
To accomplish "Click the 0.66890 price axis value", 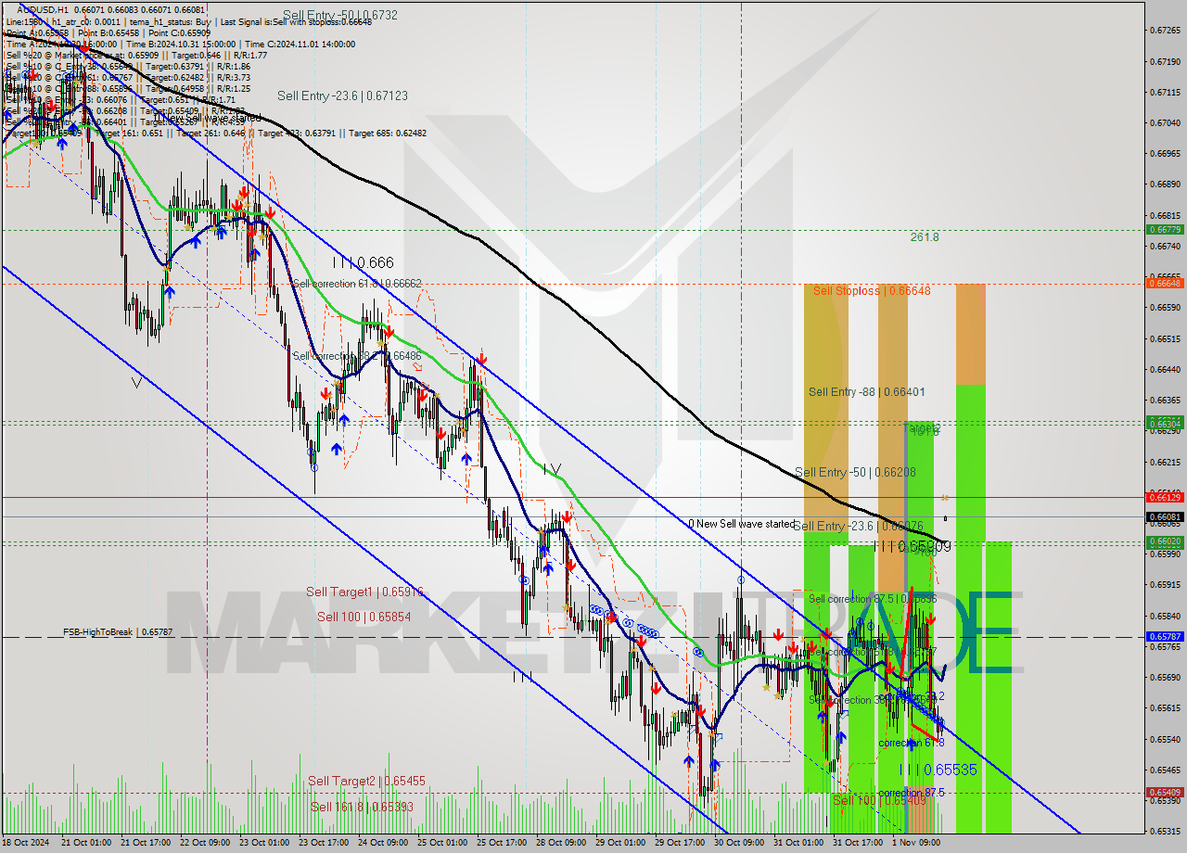I will [x=1165, y=185].
